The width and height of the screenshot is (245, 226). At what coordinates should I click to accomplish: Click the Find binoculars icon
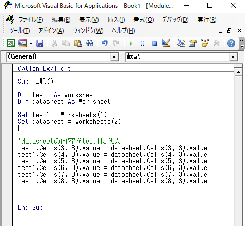89,43
